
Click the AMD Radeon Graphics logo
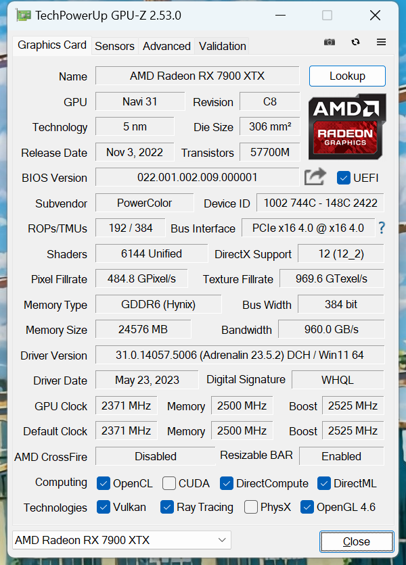click(x=347, y=127)
